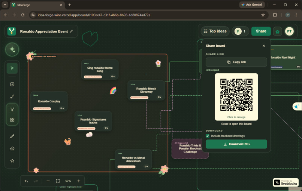
Task: Open new browser tab
Action: click(x=70, y=5)
